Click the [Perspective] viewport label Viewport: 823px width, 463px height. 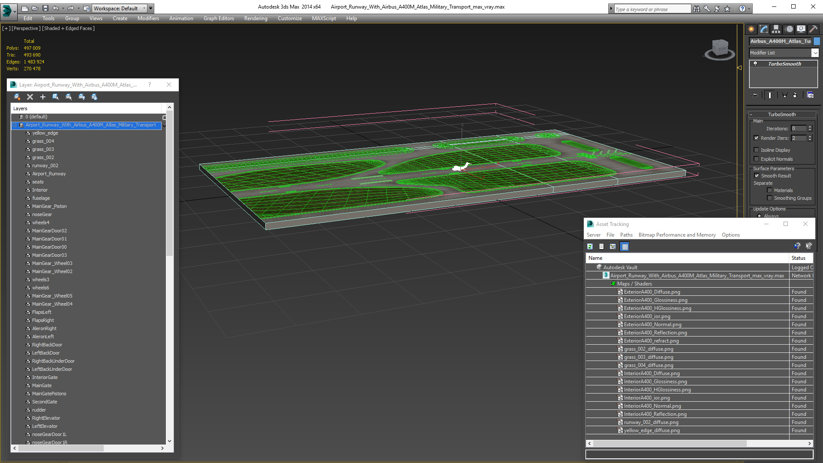point(26,28)
